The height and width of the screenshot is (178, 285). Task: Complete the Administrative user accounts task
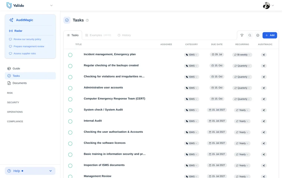[x=70, y=88]
